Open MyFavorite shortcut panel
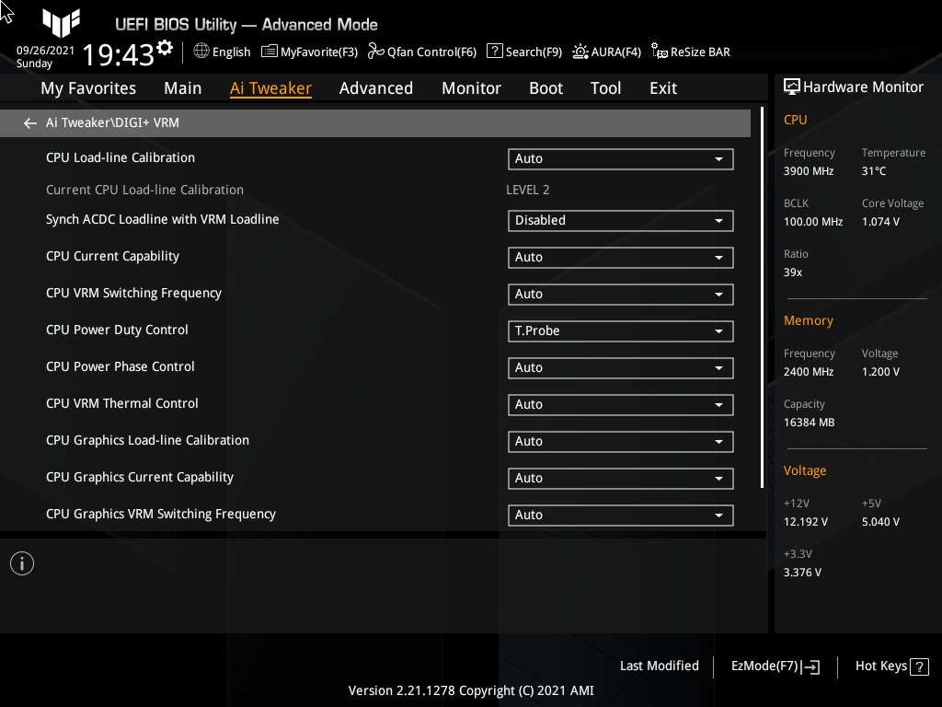The image size is (942, 707). (309, 52)
